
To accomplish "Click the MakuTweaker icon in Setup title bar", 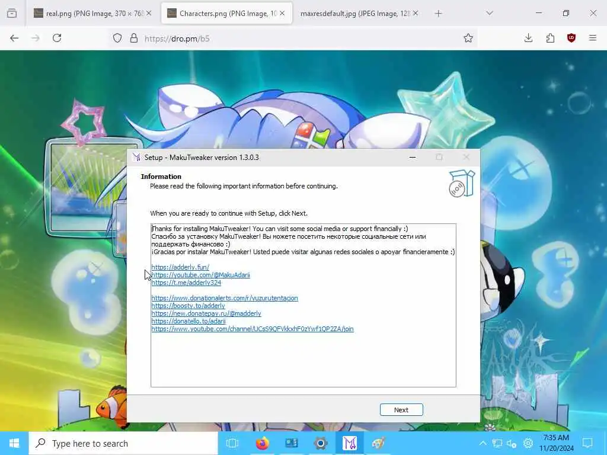I will 137,157.
